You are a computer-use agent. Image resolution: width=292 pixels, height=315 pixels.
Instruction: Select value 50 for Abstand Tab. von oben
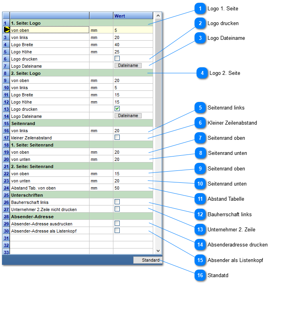(133, 188)
